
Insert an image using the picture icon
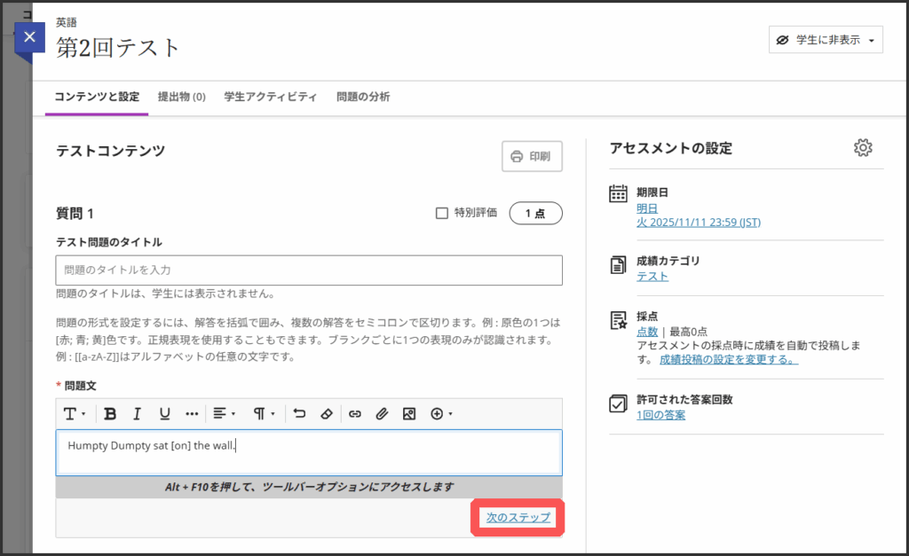pos(408,413)
